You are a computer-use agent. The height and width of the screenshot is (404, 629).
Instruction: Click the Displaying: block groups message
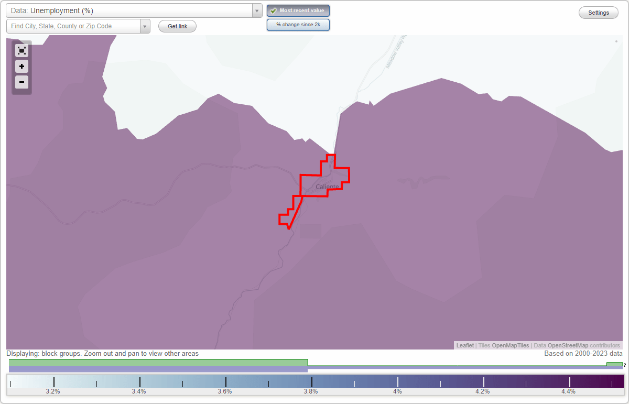tap(103, 354)
